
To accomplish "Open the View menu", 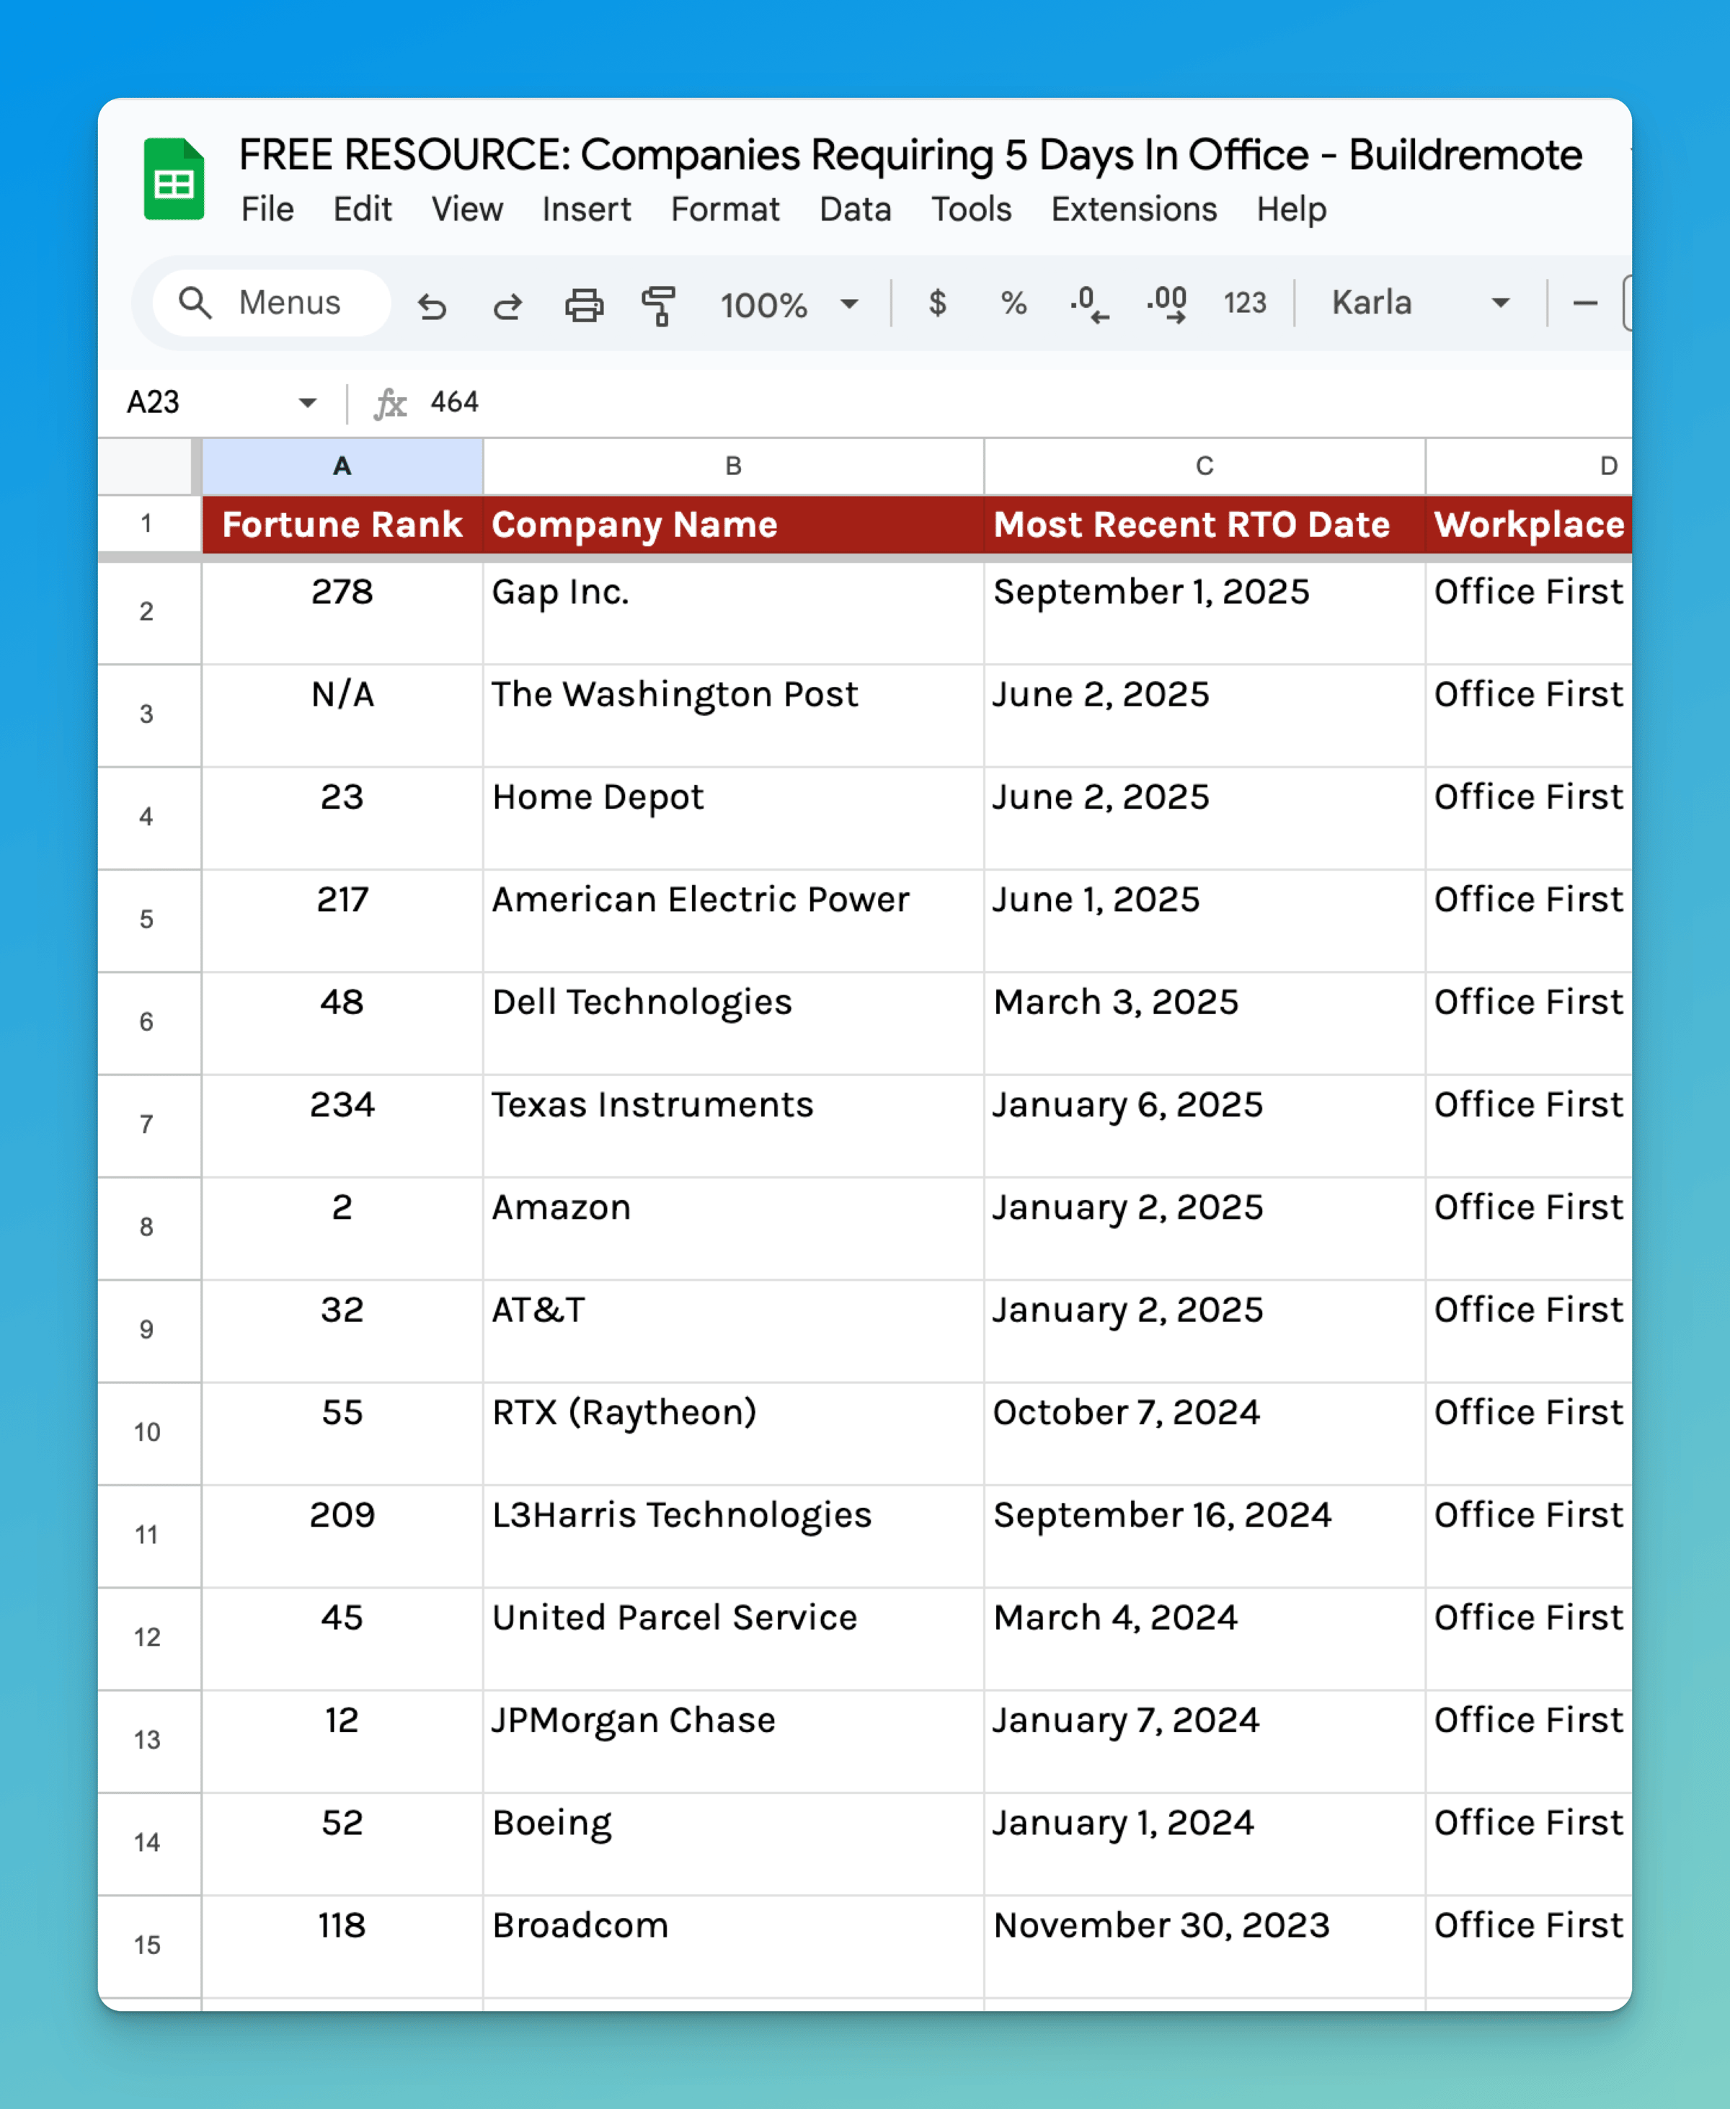I will [466, 209].
